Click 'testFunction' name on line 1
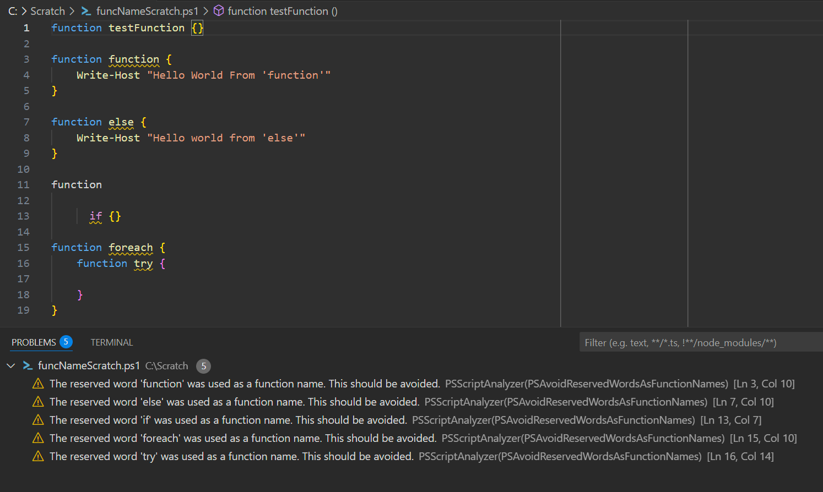823x492 pixels. [147, 28]
